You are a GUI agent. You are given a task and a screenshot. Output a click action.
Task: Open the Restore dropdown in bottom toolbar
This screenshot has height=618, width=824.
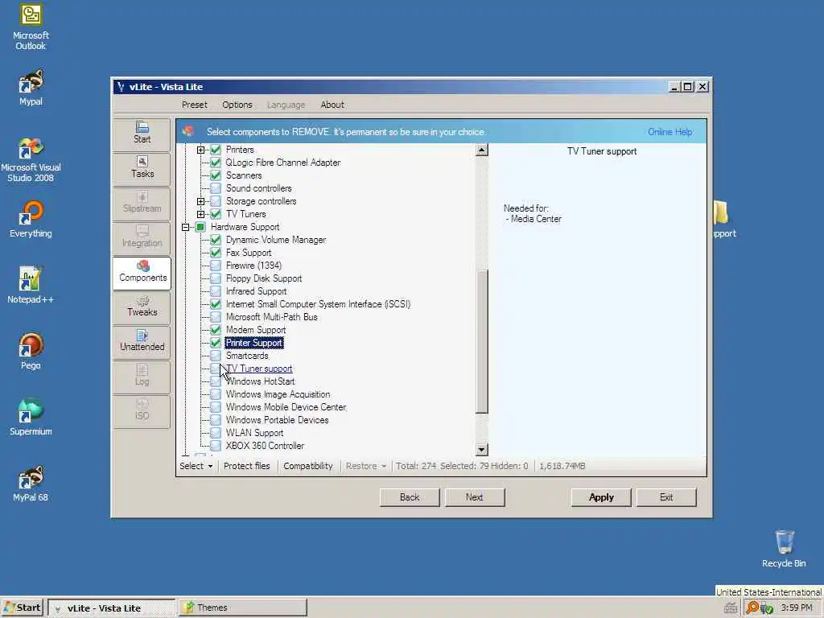366,466
